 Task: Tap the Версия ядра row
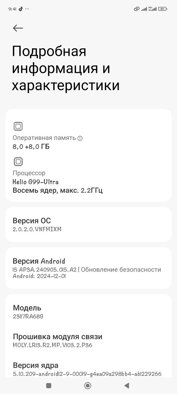coord(88,369)
